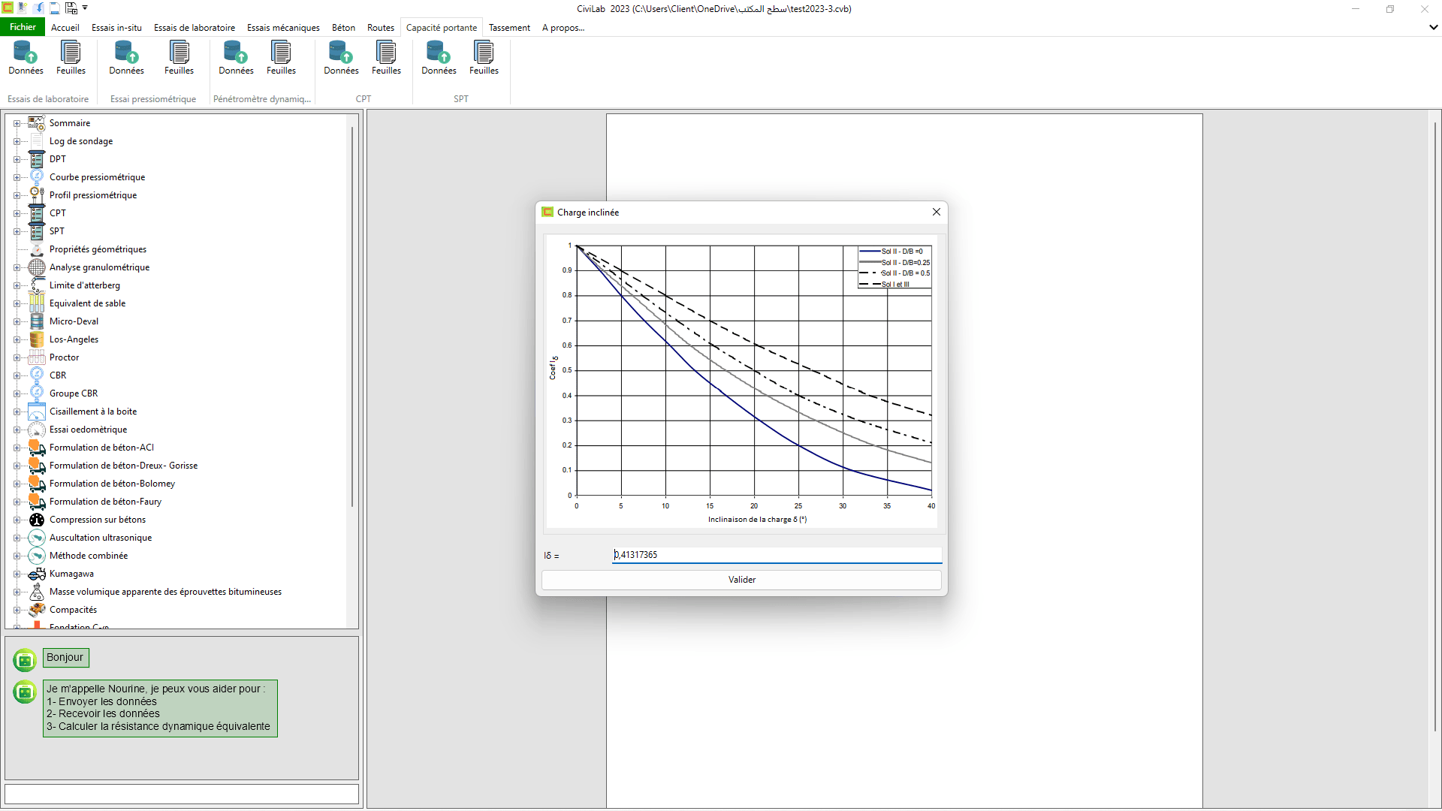Select the Los-Angeles icon
The height and width of the screenshot is (811, 1442).
tap(37, 339)
